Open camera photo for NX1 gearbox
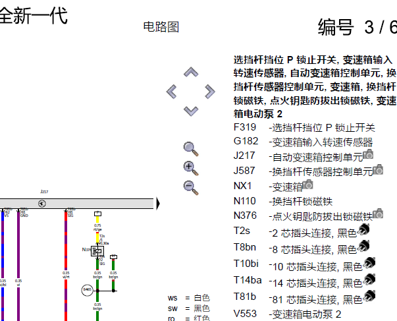397x321 pixels. click(308, 185)
